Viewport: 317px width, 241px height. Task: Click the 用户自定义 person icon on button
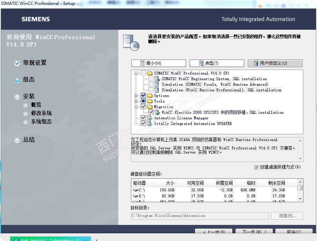(x=256, y=63)
